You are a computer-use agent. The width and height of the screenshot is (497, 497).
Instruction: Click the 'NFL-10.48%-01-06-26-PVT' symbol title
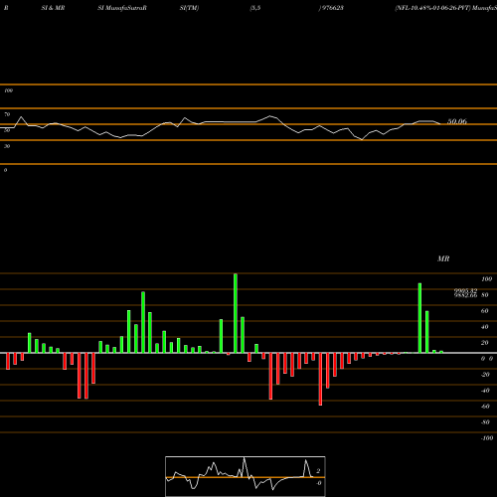(432, 8)
